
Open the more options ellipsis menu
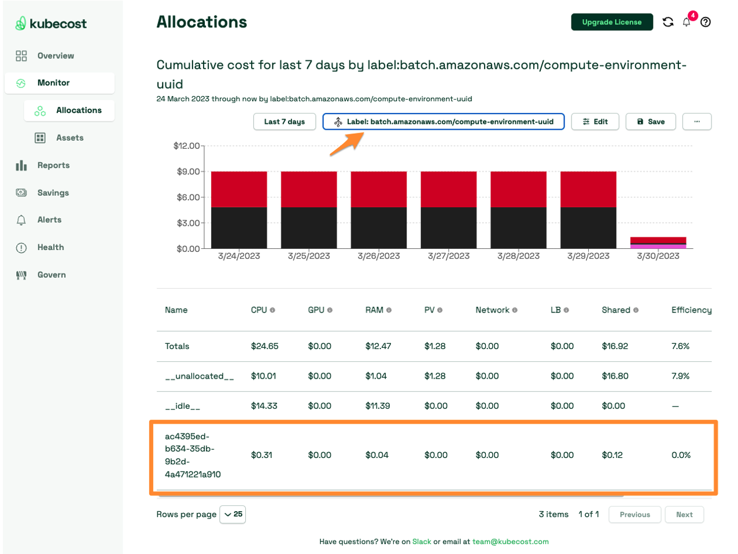[x=696, y=122]
